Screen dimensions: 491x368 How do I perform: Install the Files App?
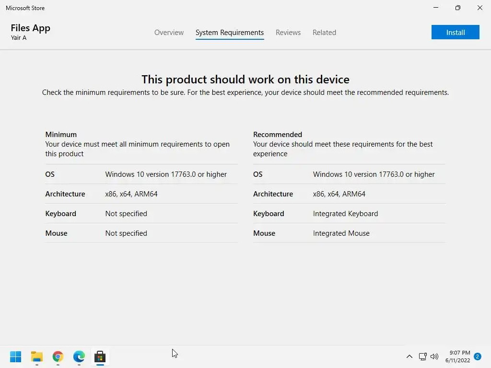point(456,32)
